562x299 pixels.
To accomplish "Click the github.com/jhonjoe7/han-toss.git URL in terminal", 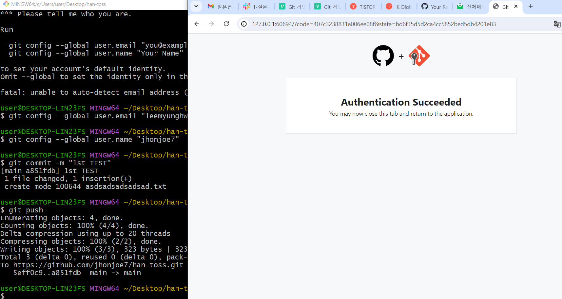I will coord(98,265).
